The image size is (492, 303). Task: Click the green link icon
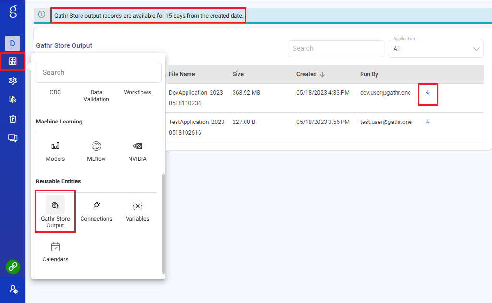click(x=13, y=267)
